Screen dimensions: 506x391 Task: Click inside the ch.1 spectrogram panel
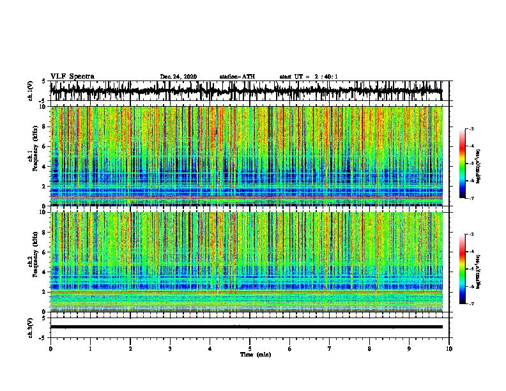tap(246, 156)
